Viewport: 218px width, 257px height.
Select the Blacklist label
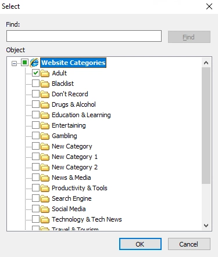point(63,84)
